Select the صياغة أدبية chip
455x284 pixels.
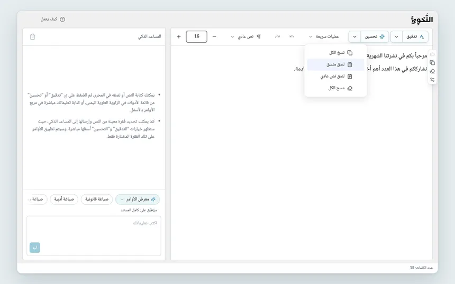(64, 199)
